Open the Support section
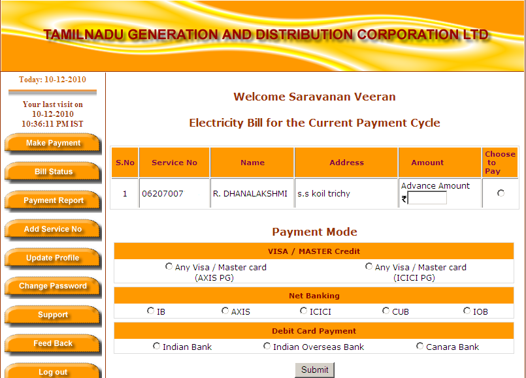Viewport: 526px width, 378px height. tap(53, 315)
